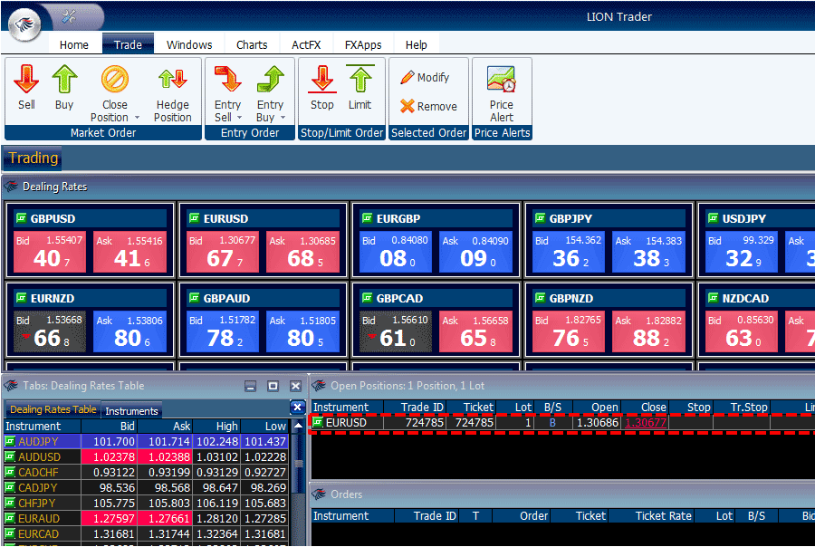
Task: Select the CADCHF instrument row
Action: (x=146, y=472)
